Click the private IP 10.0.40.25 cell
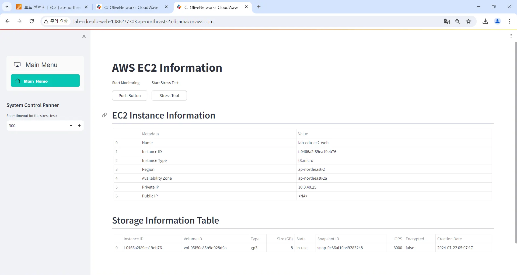The image size is (517, 275). tap(394, 187)
